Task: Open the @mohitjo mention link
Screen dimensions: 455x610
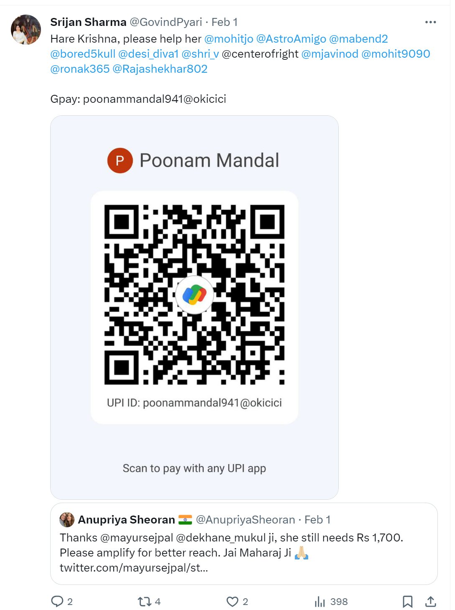Action: tap(229, 39)
